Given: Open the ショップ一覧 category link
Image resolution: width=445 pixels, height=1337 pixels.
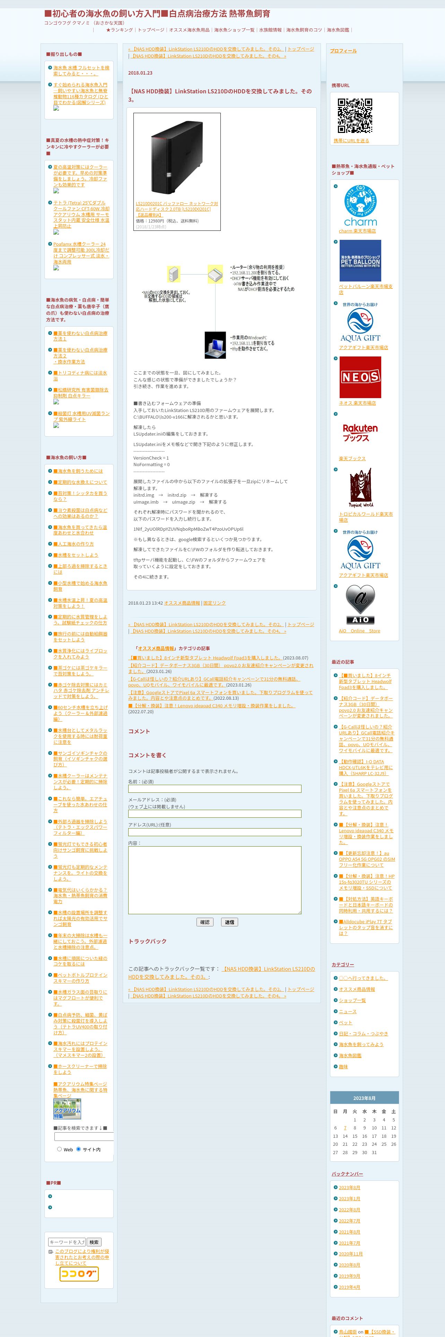Looking at the screenshot, I should click(x=352, y=1000).
